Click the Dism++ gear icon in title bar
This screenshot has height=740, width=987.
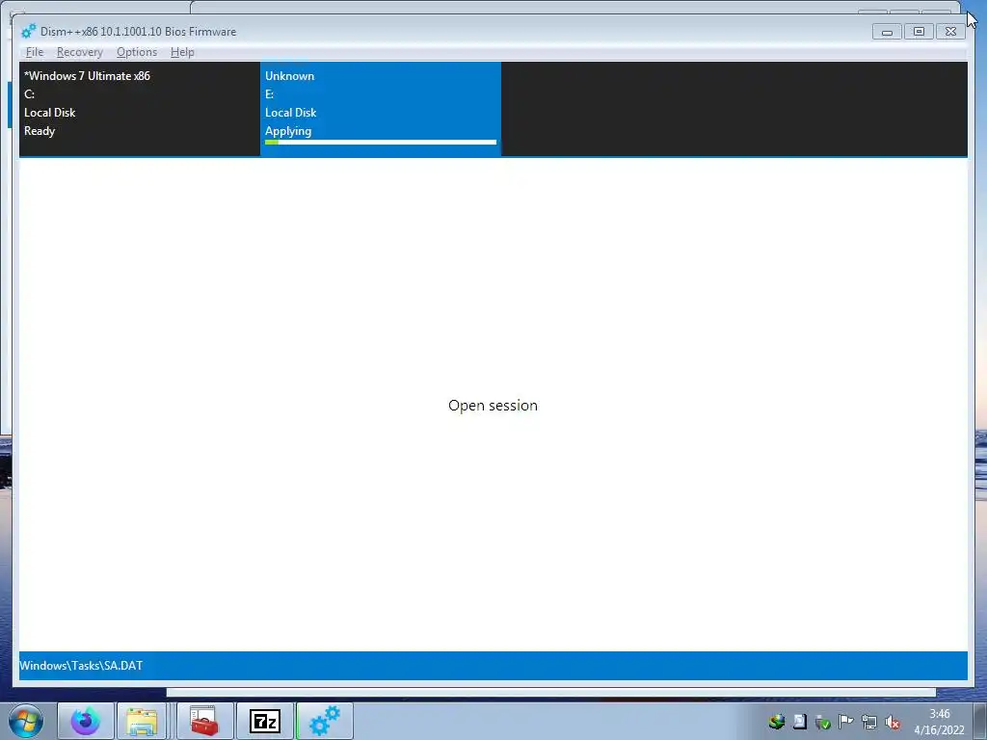[28, 31]
